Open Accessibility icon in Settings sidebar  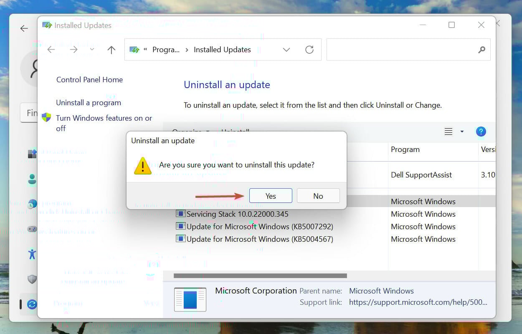click(x=32, y=254)
